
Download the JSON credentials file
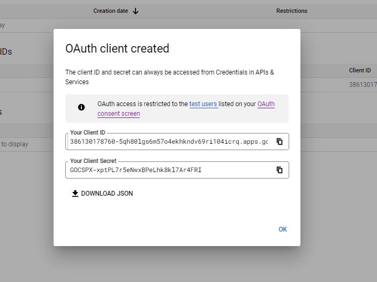[x=102, y=194]
